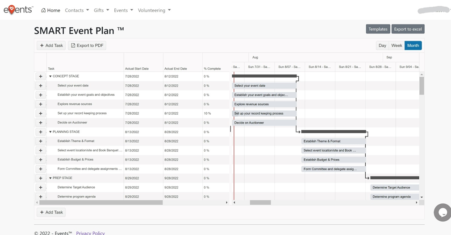Click the plus icon beside Decide on Auctioneer

pos(41,123)
